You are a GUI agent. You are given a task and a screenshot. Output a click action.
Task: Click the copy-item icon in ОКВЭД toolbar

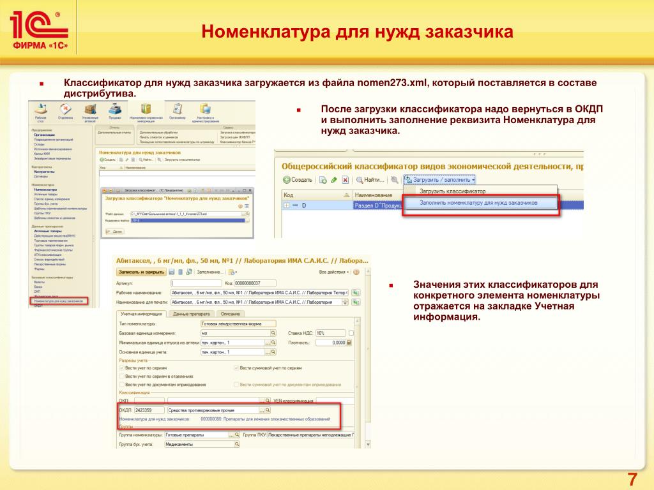pyautogui.click(x=323, y=180)
